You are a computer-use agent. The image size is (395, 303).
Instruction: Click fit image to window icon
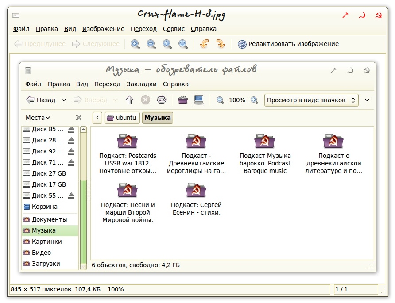coord(183,44)
